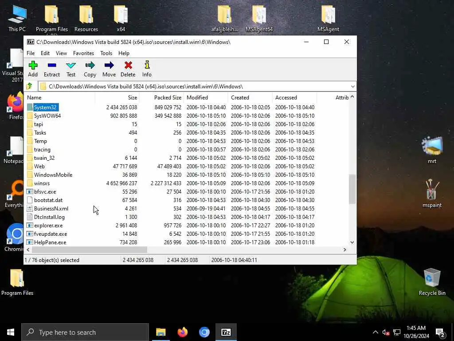Sort by the Packed Size column header

[x=161, y=97]
